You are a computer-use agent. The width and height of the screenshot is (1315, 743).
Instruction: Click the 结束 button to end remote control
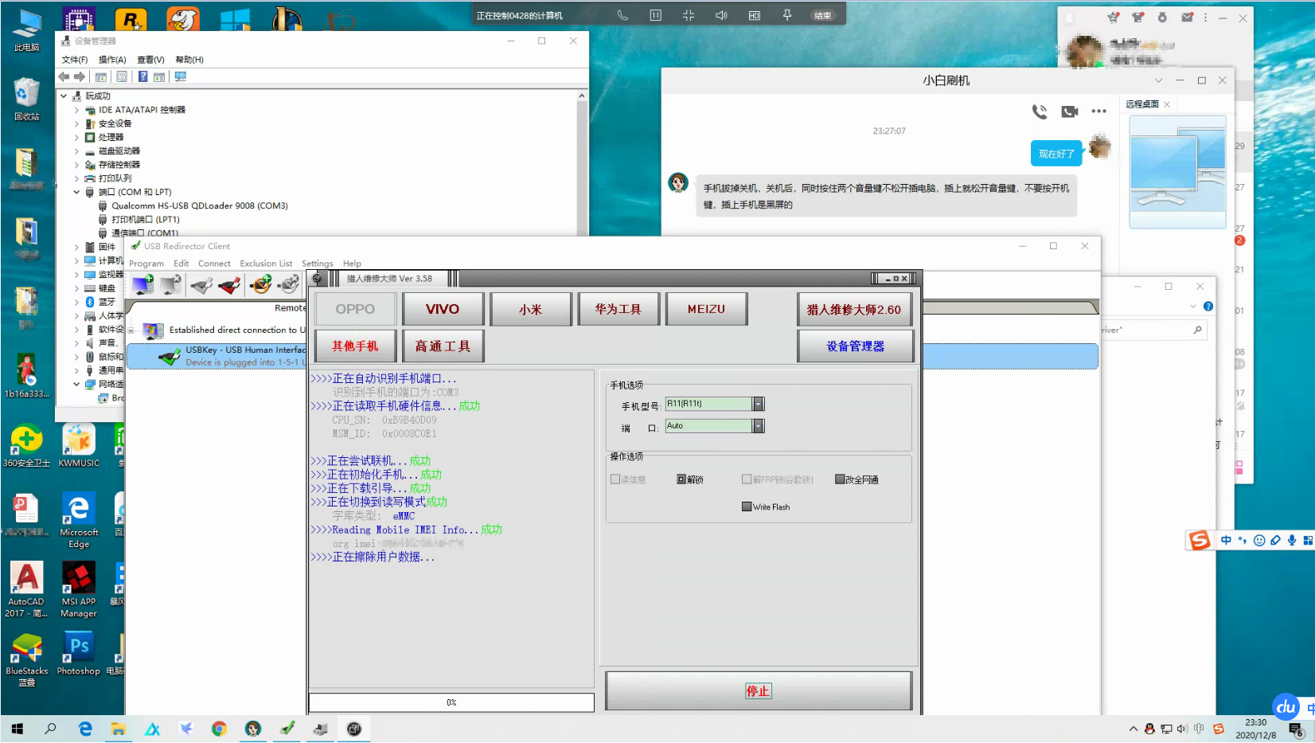click(x=823, y=15)
